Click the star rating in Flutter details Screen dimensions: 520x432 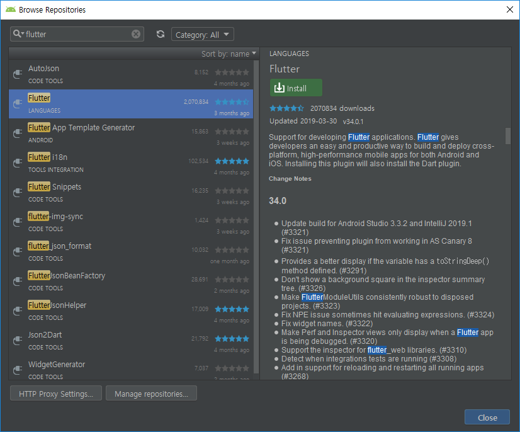click(x=286, y=108)
